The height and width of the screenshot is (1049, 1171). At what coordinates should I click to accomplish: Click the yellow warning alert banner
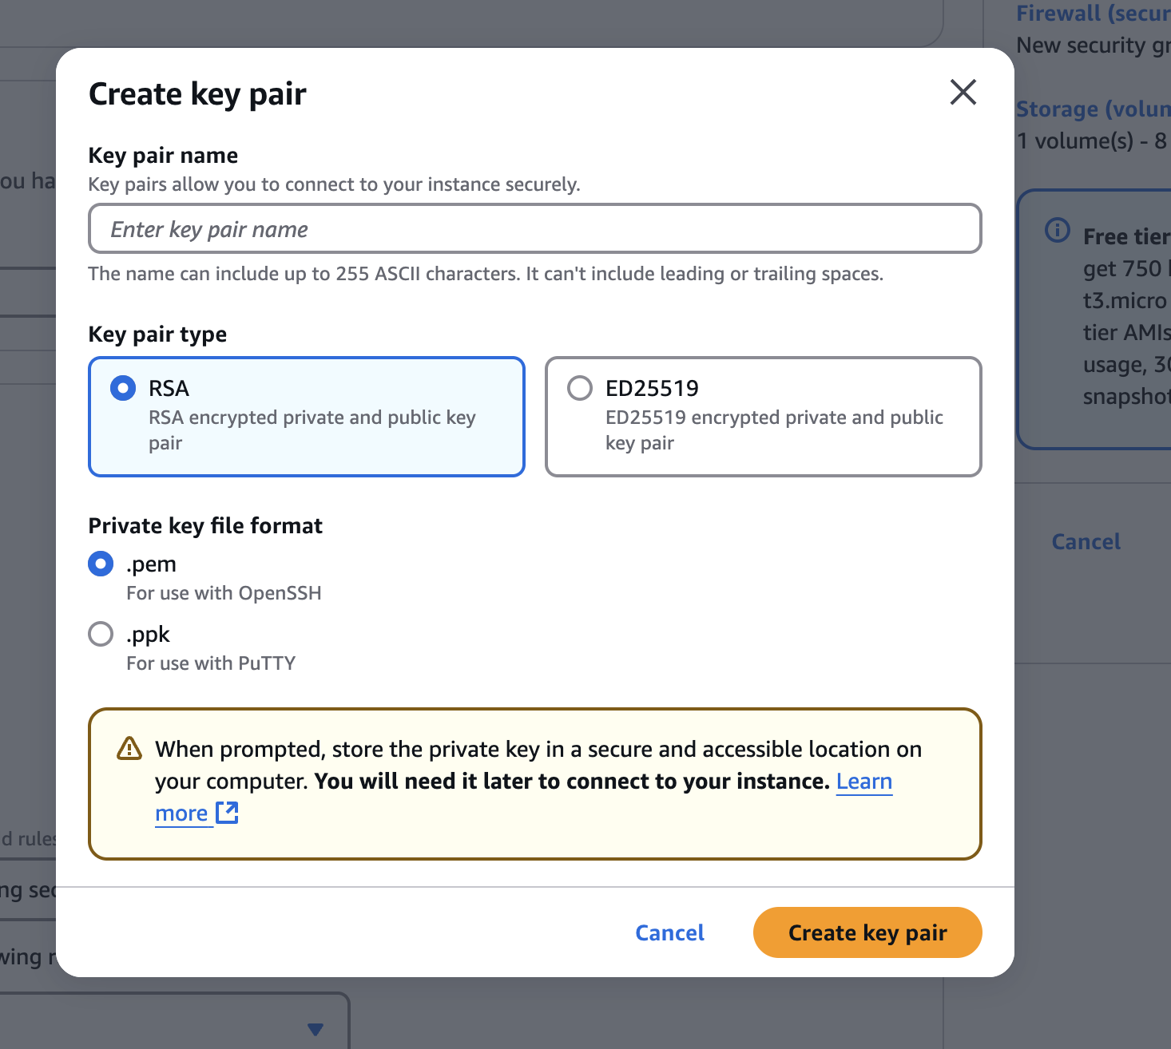click(535, 782)
